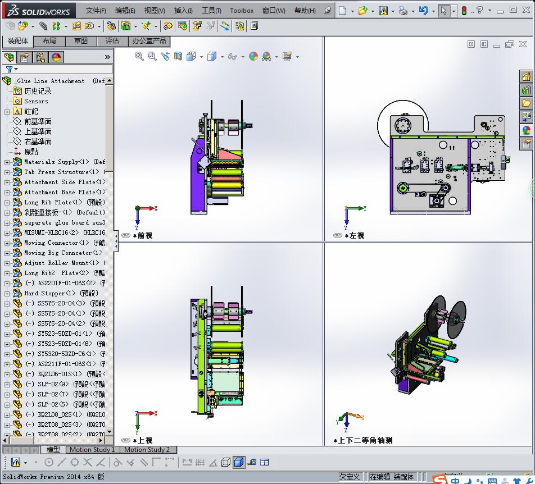Click the Insert Components icon
The image size is (535, 484).
pos(23,26)
